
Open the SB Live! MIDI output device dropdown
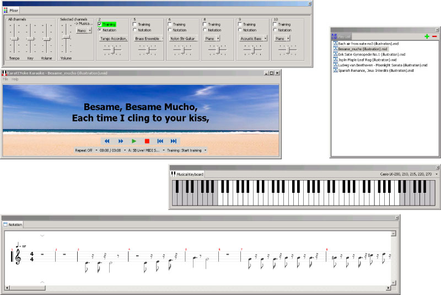(x=146, y=150)
